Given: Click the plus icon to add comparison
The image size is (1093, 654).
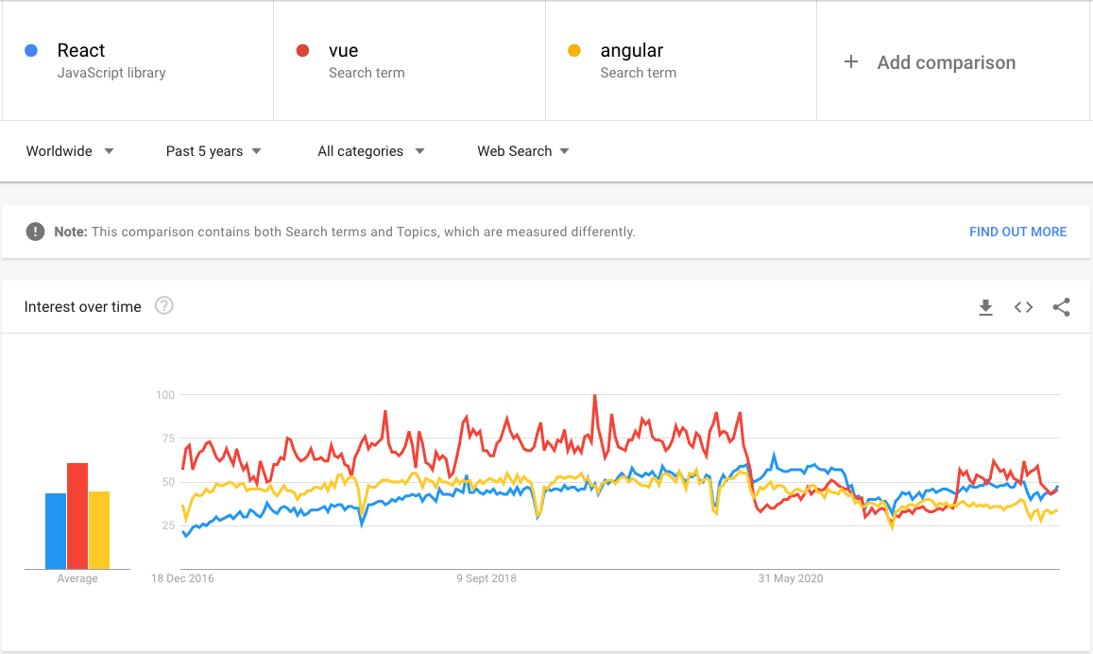Looking at the screenshot, I should tap(851, 62).
